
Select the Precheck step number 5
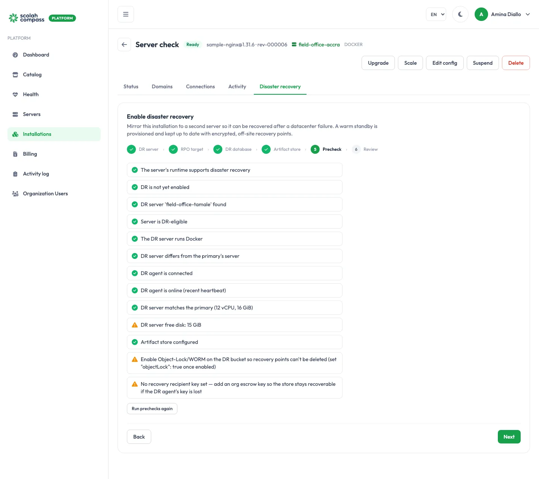click(326, 149)
